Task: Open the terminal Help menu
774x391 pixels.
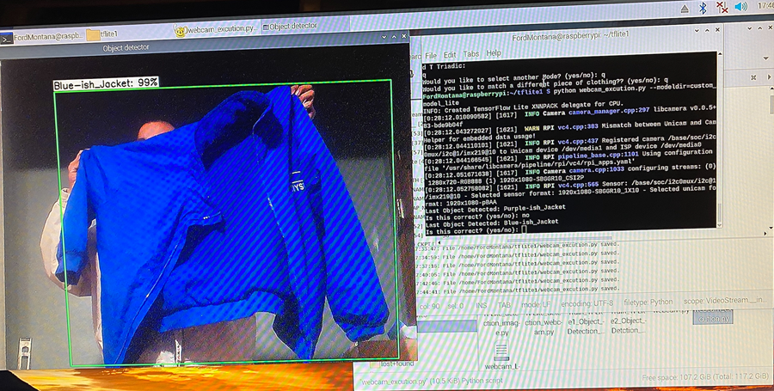Action: (x=494, y=52)
